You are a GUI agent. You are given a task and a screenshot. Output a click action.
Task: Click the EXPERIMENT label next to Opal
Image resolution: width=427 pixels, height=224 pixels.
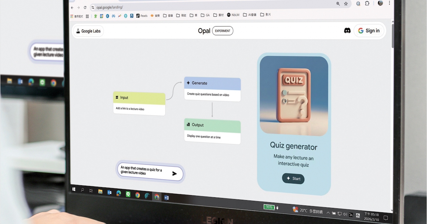point(223,31)
